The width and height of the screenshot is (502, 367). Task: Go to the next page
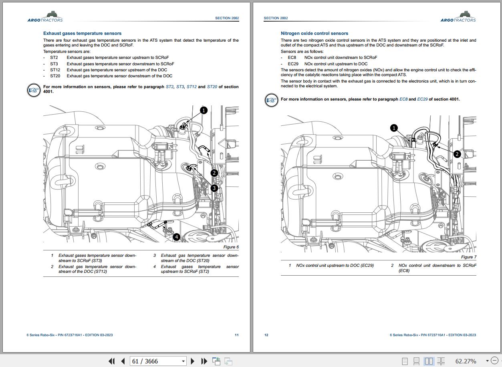point(193,361)
